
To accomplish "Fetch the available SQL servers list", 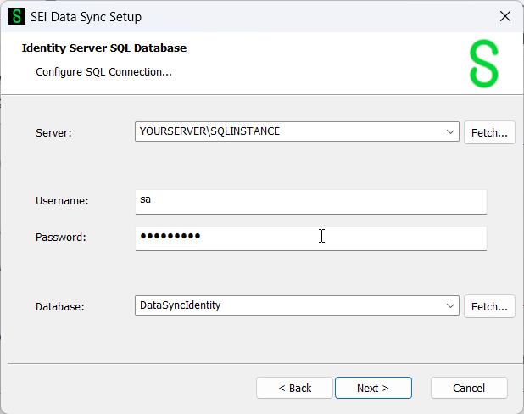I will [x=489, y=132].
